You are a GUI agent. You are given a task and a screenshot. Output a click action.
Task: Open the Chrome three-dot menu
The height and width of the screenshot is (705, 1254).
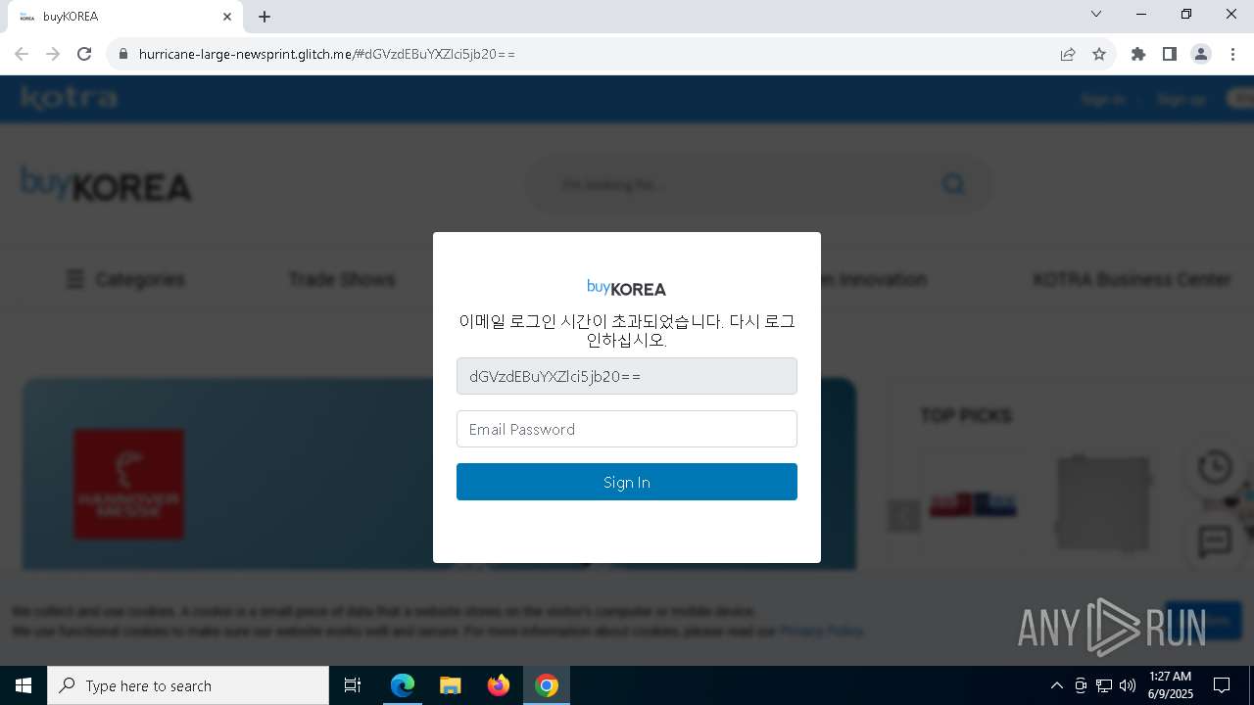pyautogui.click(x=1232, y=54)
